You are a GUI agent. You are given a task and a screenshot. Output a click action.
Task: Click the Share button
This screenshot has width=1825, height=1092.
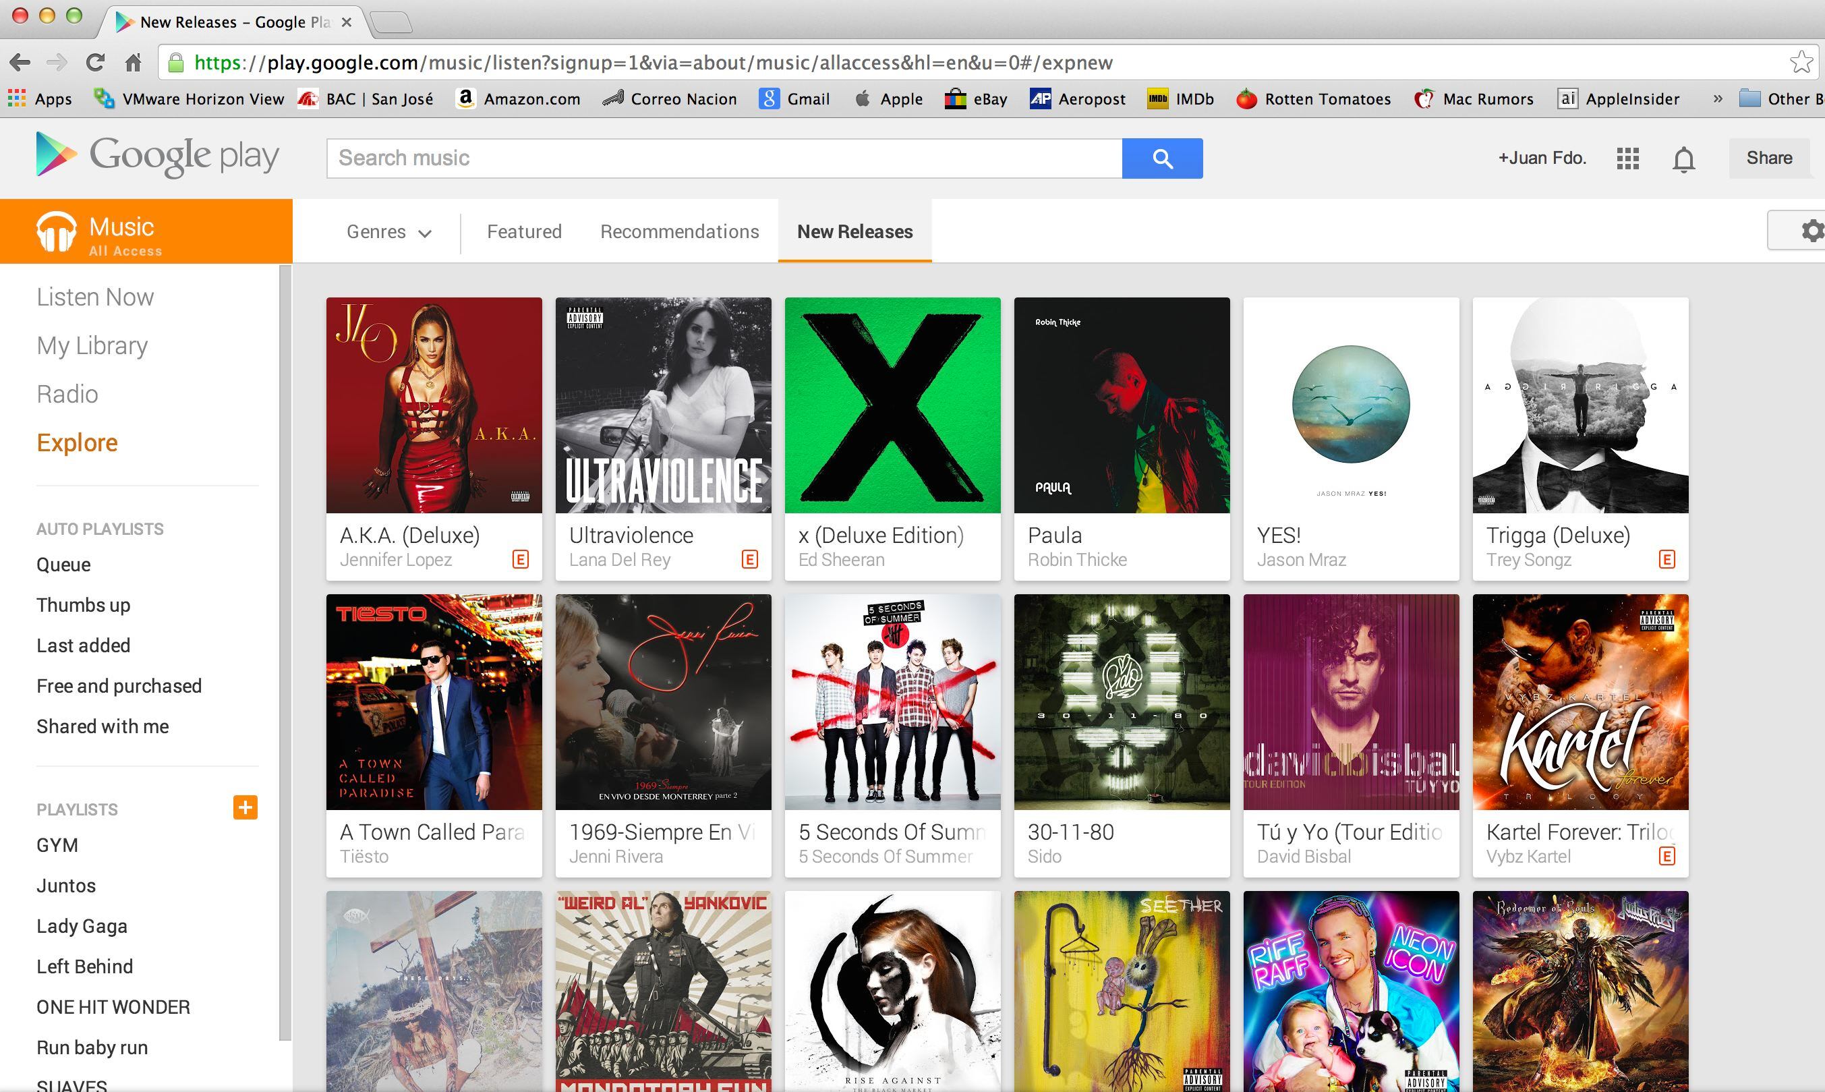click(x=1768, y=159)
